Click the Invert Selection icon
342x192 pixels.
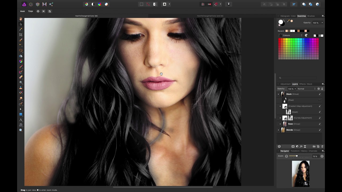[x=155, y=4]
